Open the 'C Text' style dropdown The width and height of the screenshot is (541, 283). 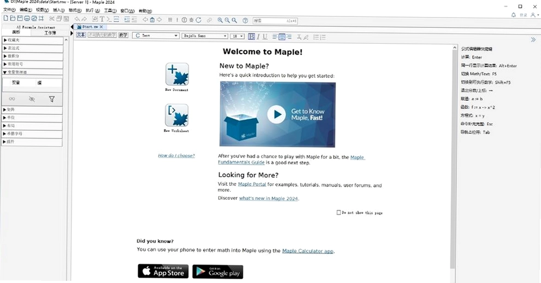click(x=155, y=36)
